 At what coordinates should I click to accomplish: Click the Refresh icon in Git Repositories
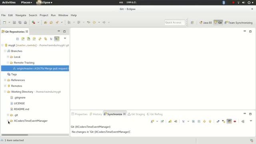[40, 39]
